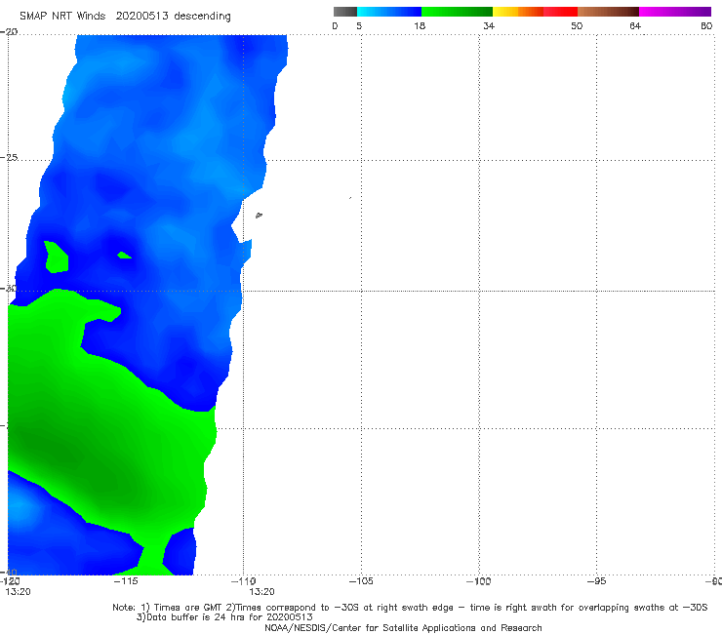Click the color bar label 18

coord(420,25)
